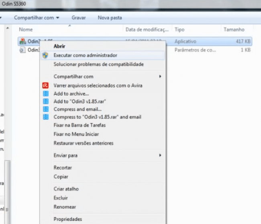Click the WinRAR icon beside Add to "Odin3 v1.85.rar"

point(45,101)
